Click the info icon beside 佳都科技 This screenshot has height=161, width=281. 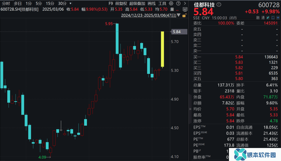pos(219,5)
